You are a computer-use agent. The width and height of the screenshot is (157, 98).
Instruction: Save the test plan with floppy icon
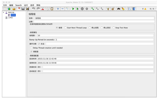(23, 9)
